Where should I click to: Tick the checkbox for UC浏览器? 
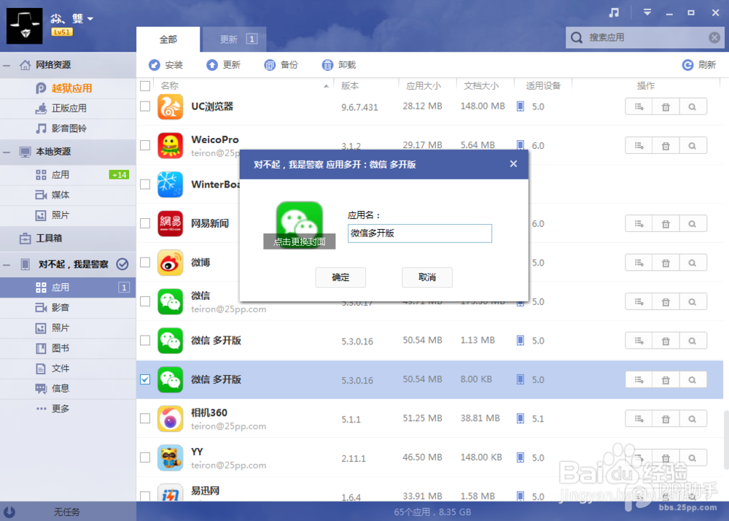tap(145, 107)
